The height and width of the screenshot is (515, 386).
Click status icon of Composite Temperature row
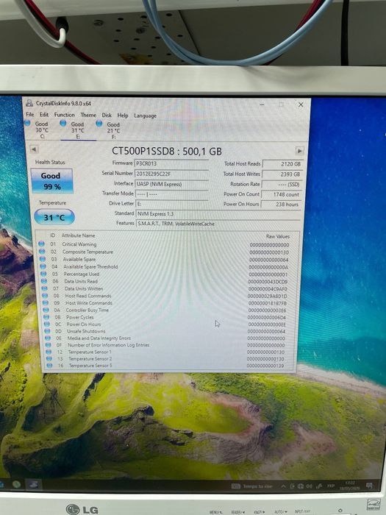coord(42,252)
